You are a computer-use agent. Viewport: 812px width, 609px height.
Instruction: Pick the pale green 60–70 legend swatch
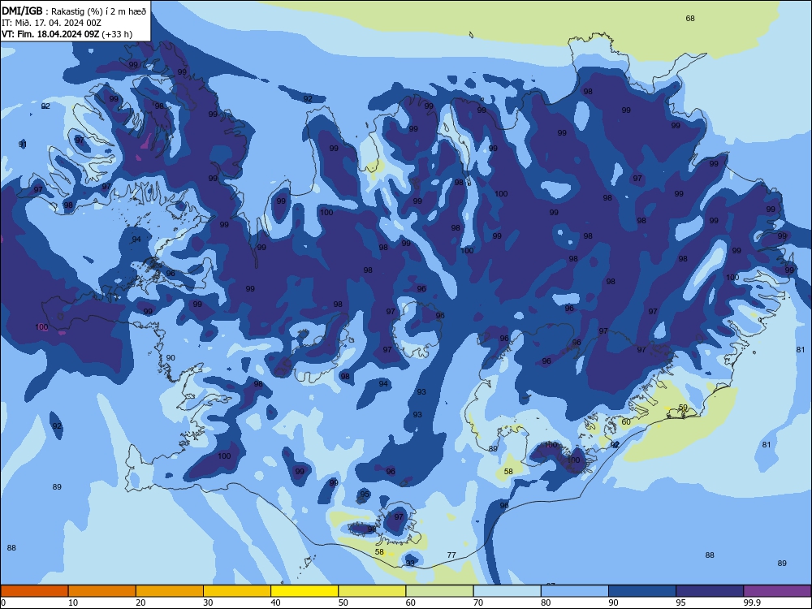click(439, 591)
